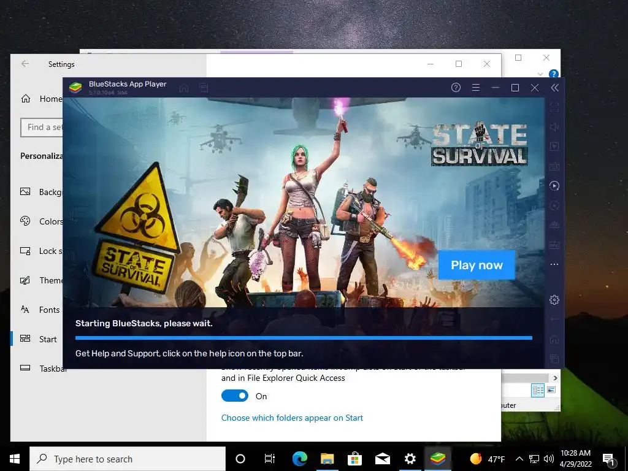Click the 'Find a setting' search box
The height and width of the screenshot is (471, 628).
pyautogui.click(x=42, y=128)
